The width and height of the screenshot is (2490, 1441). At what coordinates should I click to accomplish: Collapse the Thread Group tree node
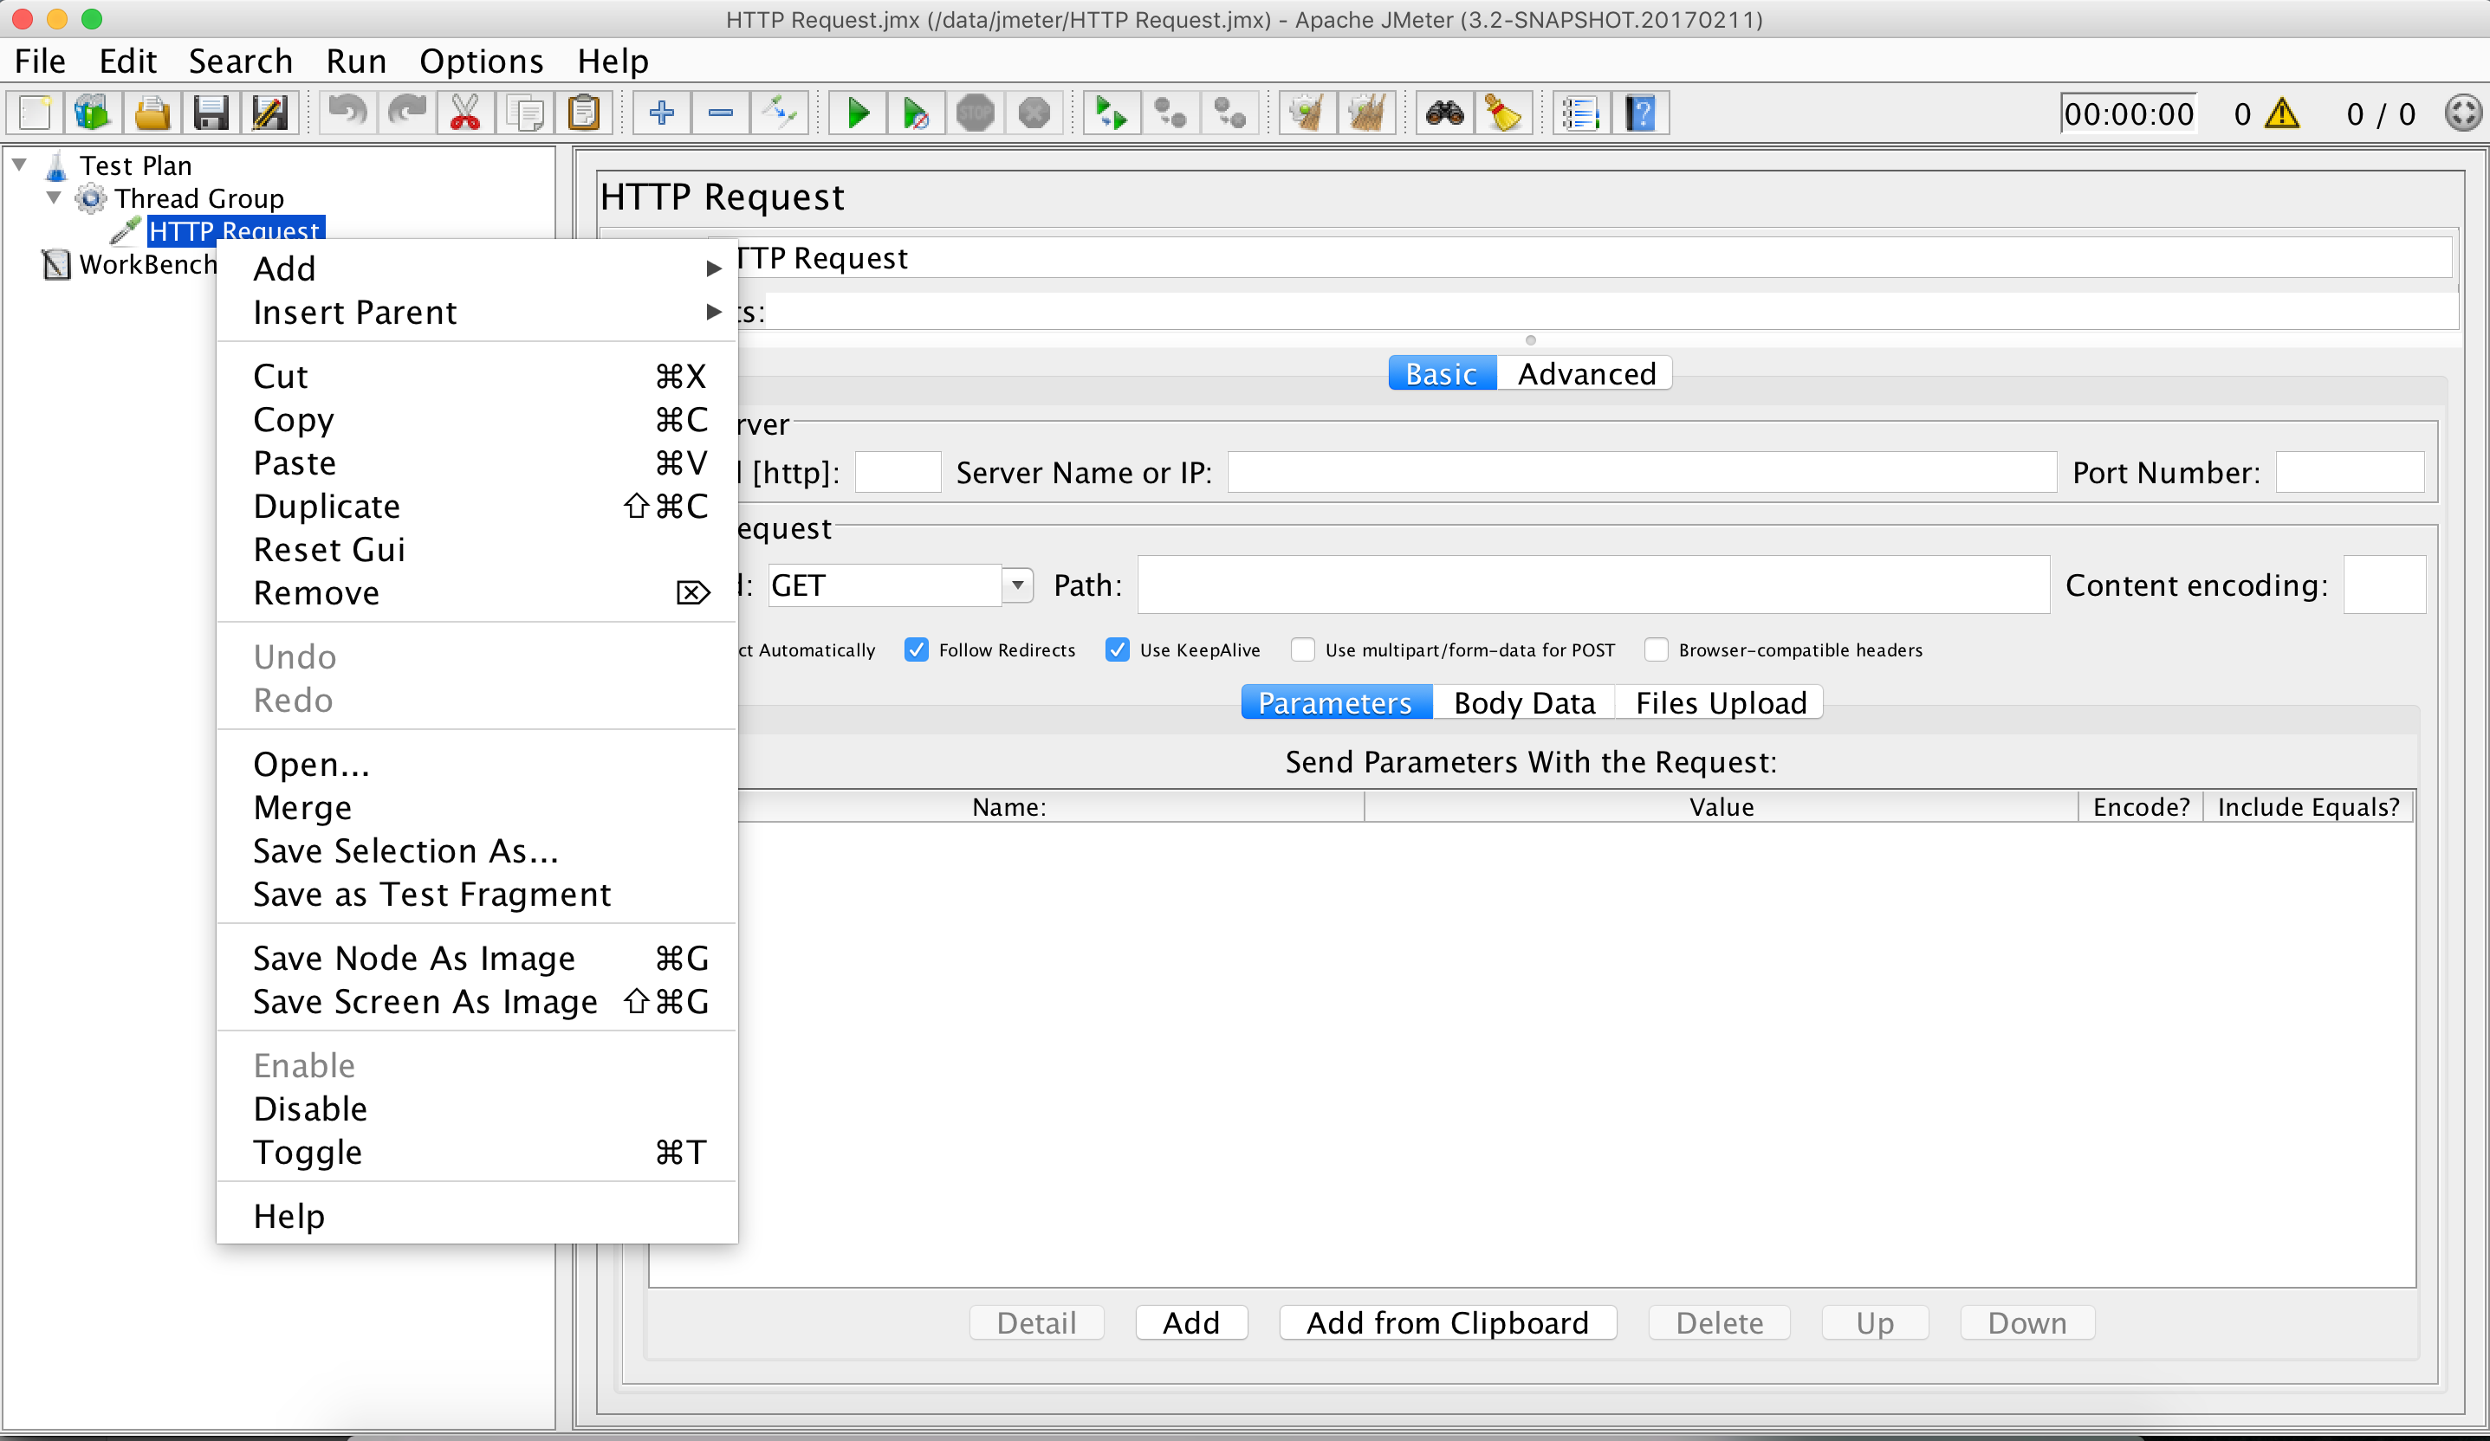(x=55, y=197)
